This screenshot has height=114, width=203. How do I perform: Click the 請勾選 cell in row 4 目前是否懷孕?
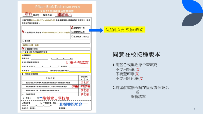(85, 94)
